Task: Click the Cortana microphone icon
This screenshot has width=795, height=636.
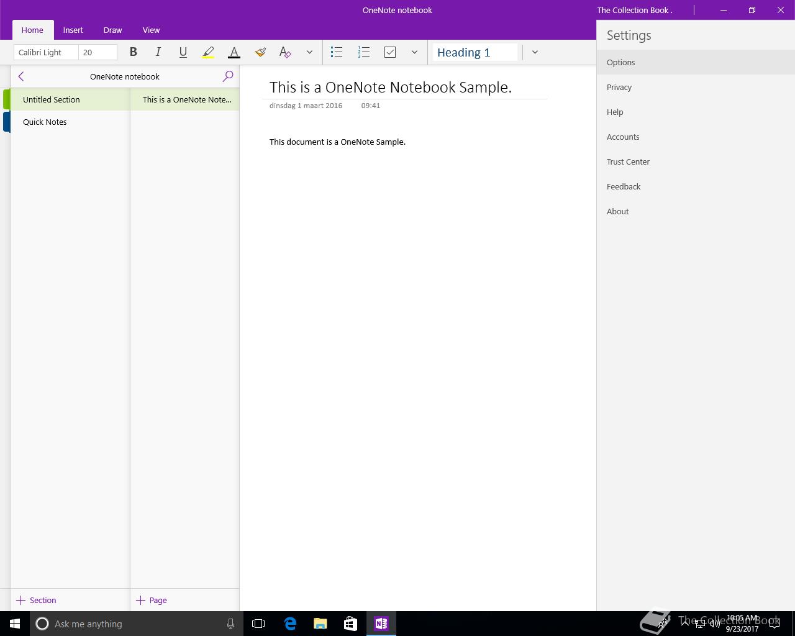Action: [230, 624]
